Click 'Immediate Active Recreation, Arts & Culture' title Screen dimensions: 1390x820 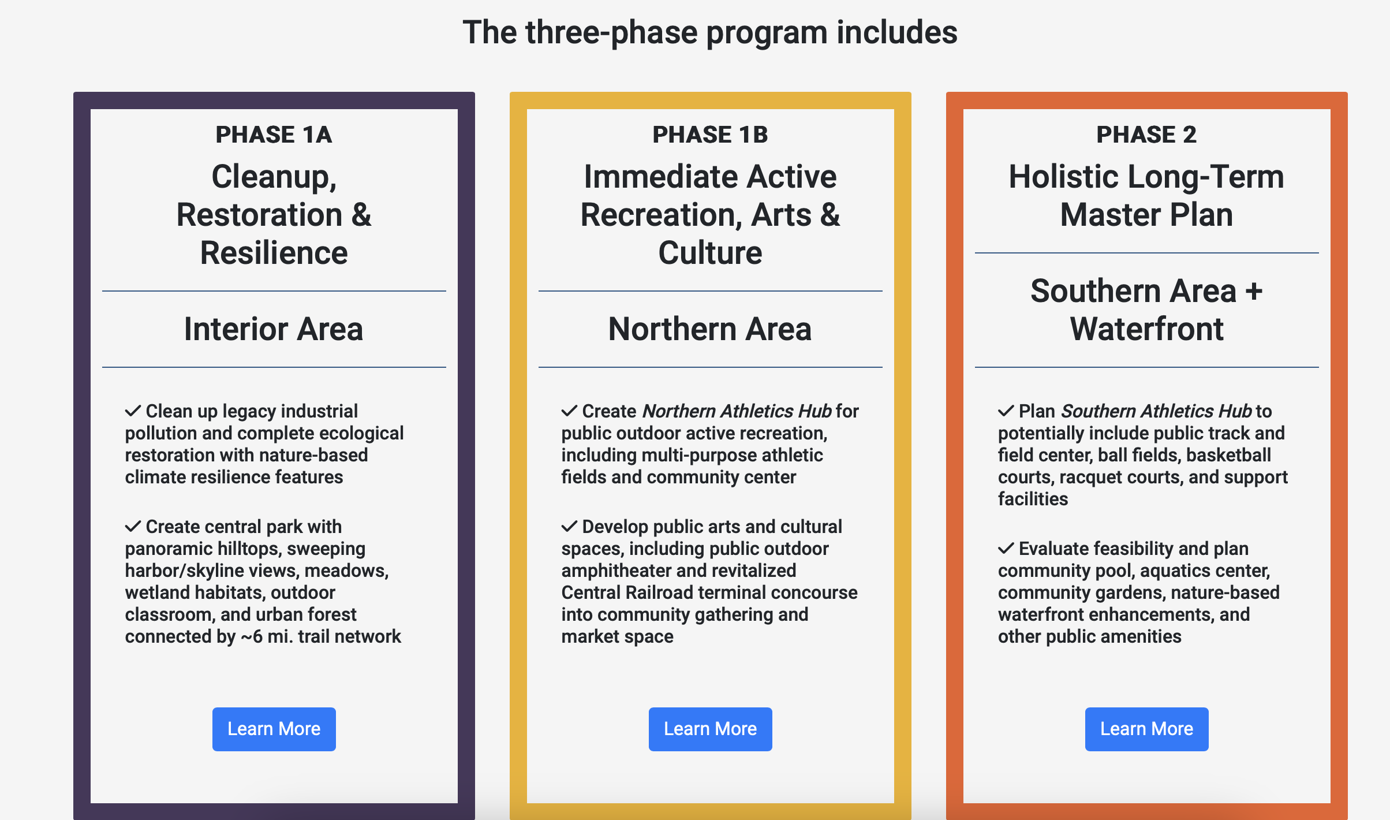click(710, 214)
